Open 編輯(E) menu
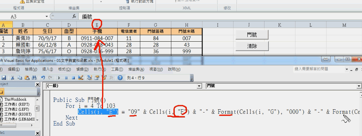This screenshot has width=362, height=136. pyautogui.click(x=14, y=69)
